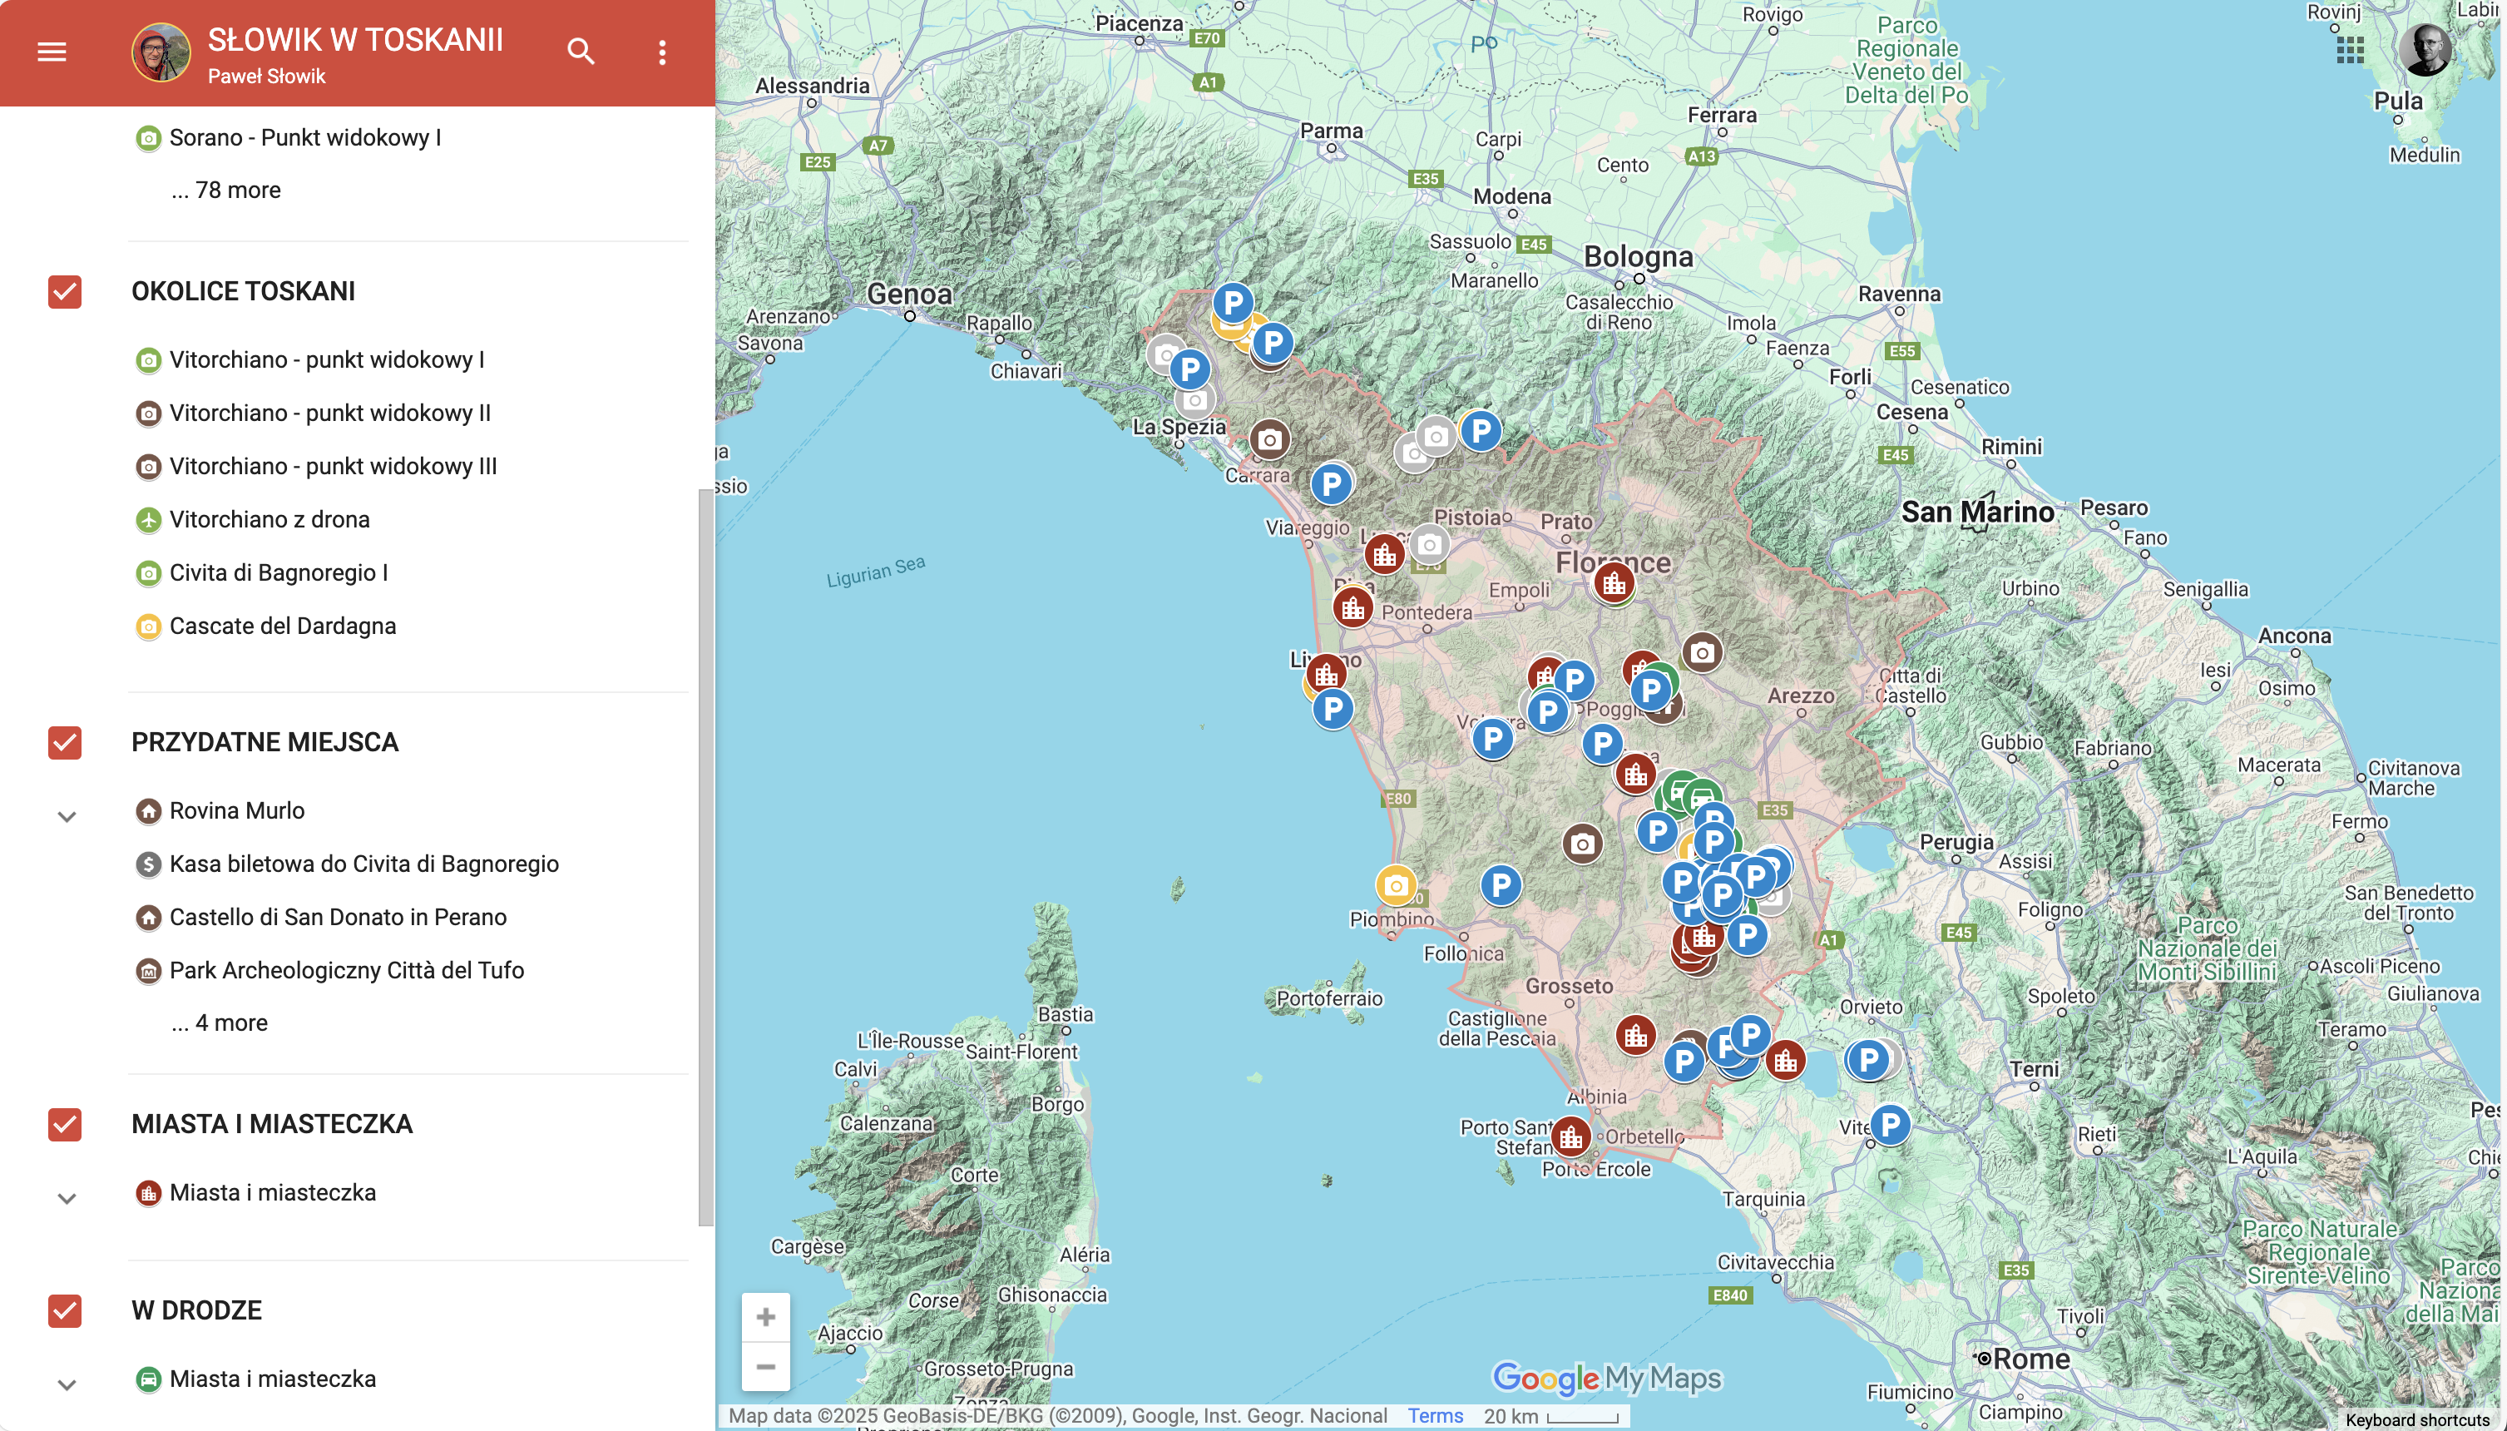2507x1431 pixels.
Task: Click the parking marker near Terni
Action: 1868,1059
